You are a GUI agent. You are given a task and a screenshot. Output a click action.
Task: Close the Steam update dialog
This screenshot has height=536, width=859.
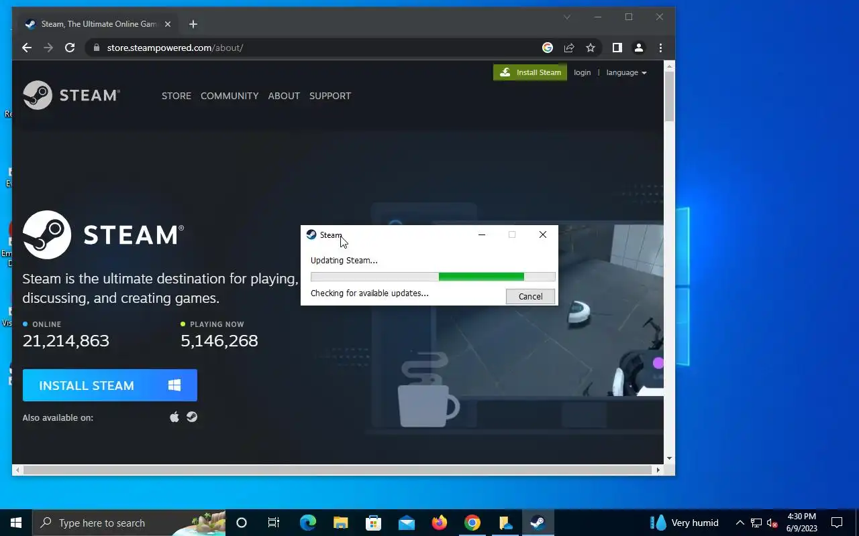[x=543, y=234]
